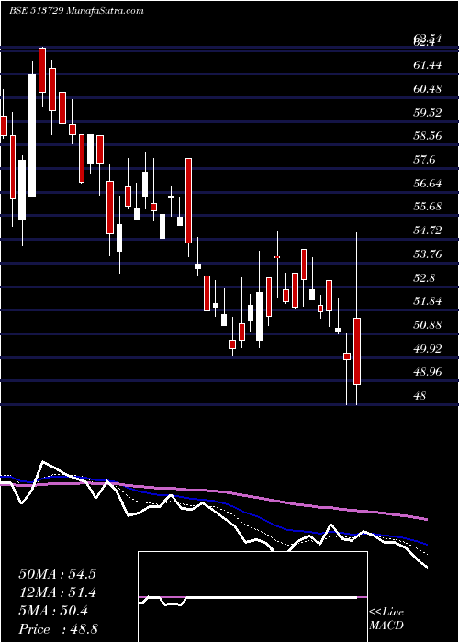Click the 57.6 price axis label
Screen dimensions: 459x643
[424, 160]
